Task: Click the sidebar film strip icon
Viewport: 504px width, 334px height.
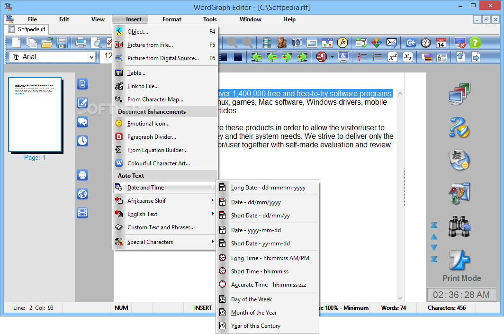Action: tap(82, 213)
